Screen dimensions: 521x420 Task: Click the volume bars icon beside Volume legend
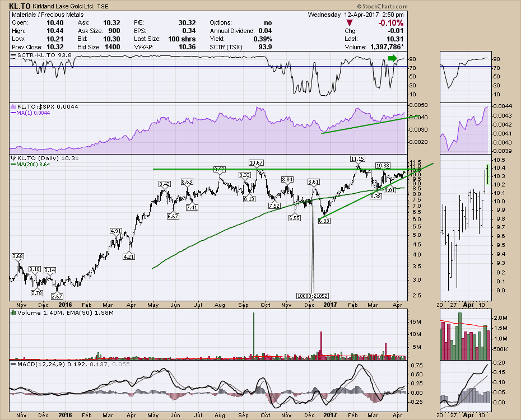pyautogui.click(x=13, y=312)
